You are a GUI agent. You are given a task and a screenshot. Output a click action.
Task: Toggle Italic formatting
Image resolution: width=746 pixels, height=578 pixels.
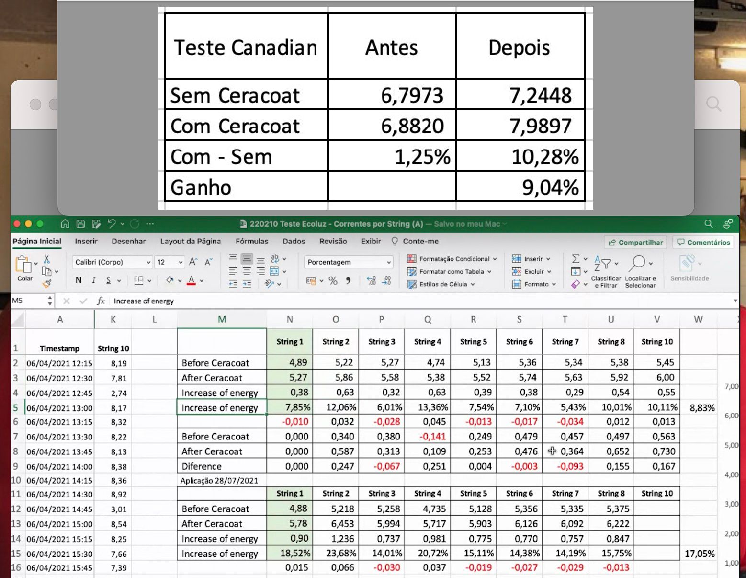coord(94,280)
